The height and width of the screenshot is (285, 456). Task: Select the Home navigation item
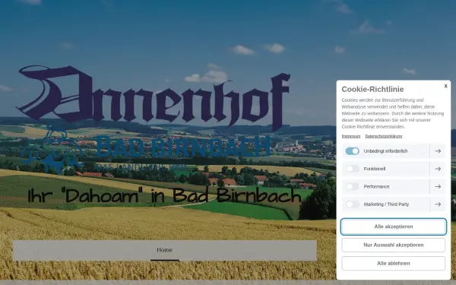click(x=165, y=250)
